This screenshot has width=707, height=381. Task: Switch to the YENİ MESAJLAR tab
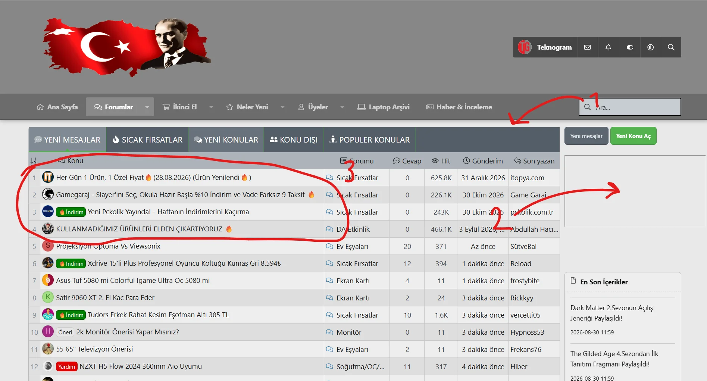tap(67, 140)
